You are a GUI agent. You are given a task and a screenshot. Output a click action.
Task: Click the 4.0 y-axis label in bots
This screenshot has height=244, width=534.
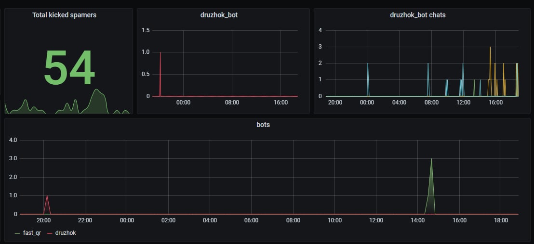tap(13, 140)
